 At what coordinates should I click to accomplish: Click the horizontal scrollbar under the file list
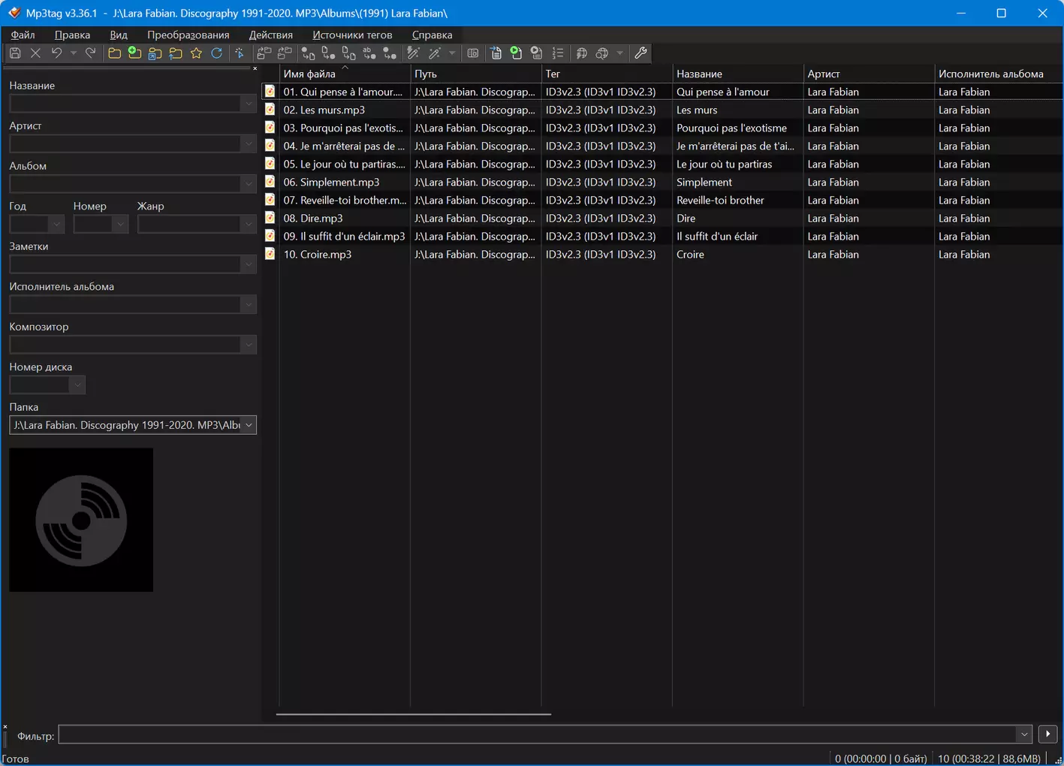point(414,714)
